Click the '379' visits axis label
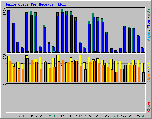 pos(4,57)
